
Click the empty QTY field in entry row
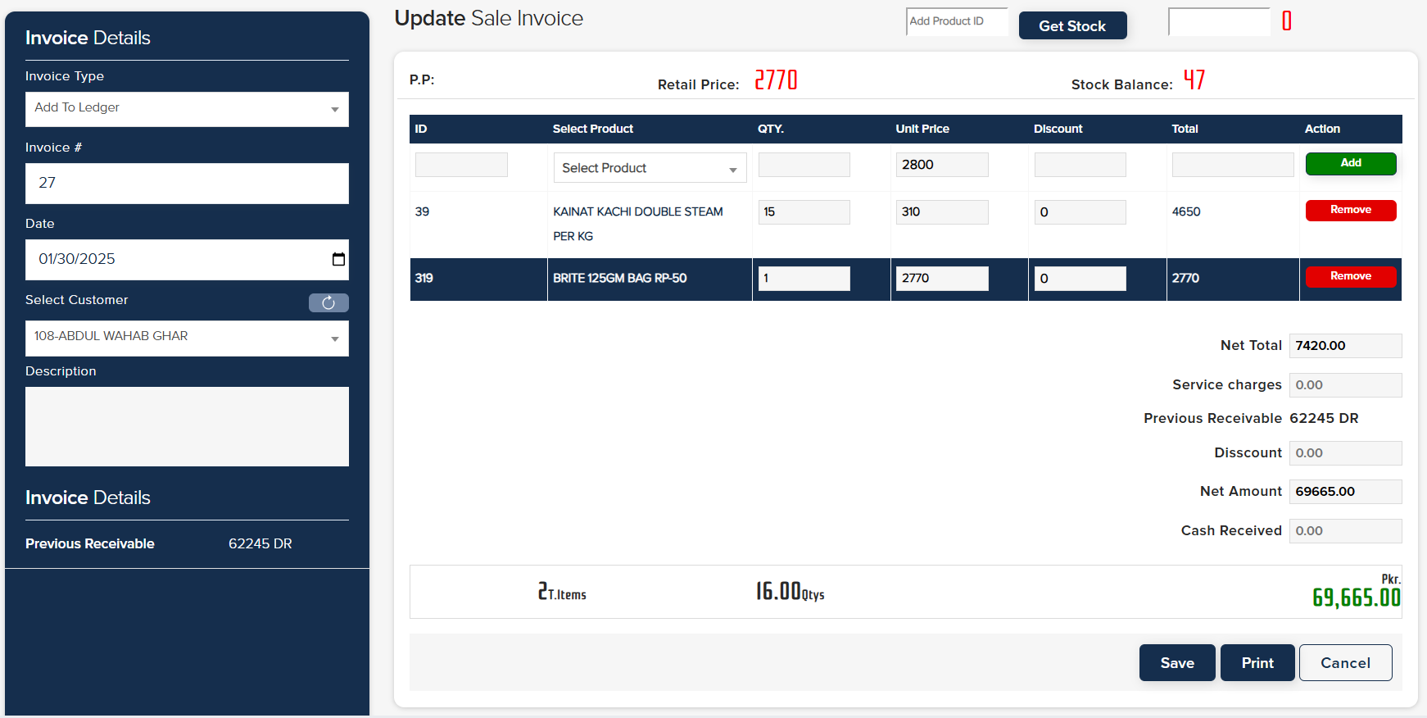point(804,165)
